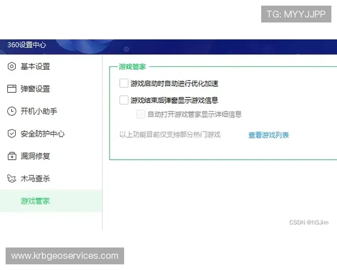Click the 360设置中心 window title
The height and width of the screenshot is (270, 337).
pyautogui.click(x=26, y=45)
